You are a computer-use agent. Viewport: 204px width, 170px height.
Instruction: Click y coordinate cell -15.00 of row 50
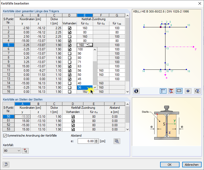(x=23, y=116)
